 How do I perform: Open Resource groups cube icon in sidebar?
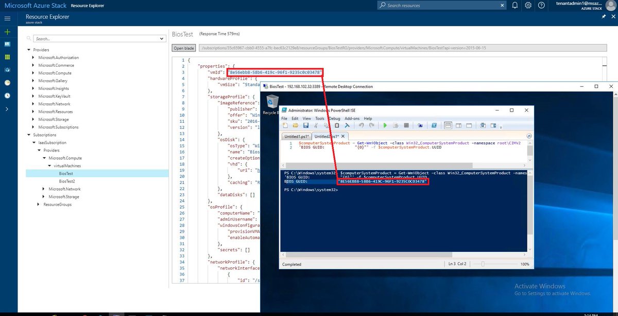click(7, 69)
